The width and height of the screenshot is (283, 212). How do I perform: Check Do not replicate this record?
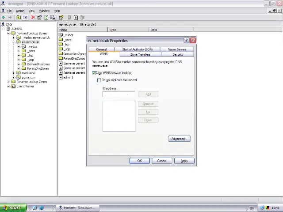99,80
